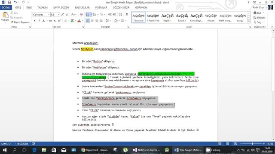Open the DOSYA tab

pyautogui.click(x=6, y=8)
